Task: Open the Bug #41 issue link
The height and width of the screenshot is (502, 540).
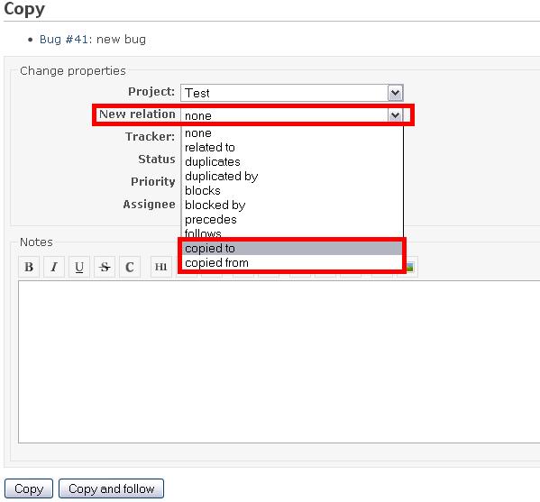Action: 64,40
